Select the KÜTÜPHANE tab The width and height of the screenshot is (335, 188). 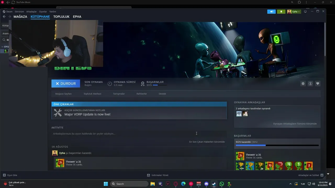tap(40, 17)
